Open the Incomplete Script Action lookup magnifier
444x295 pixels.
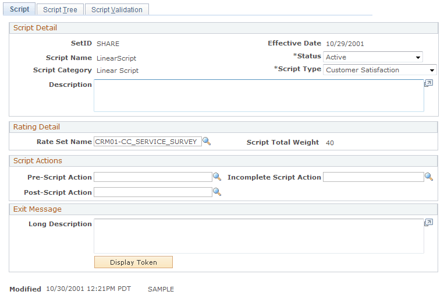pos(429,177)
